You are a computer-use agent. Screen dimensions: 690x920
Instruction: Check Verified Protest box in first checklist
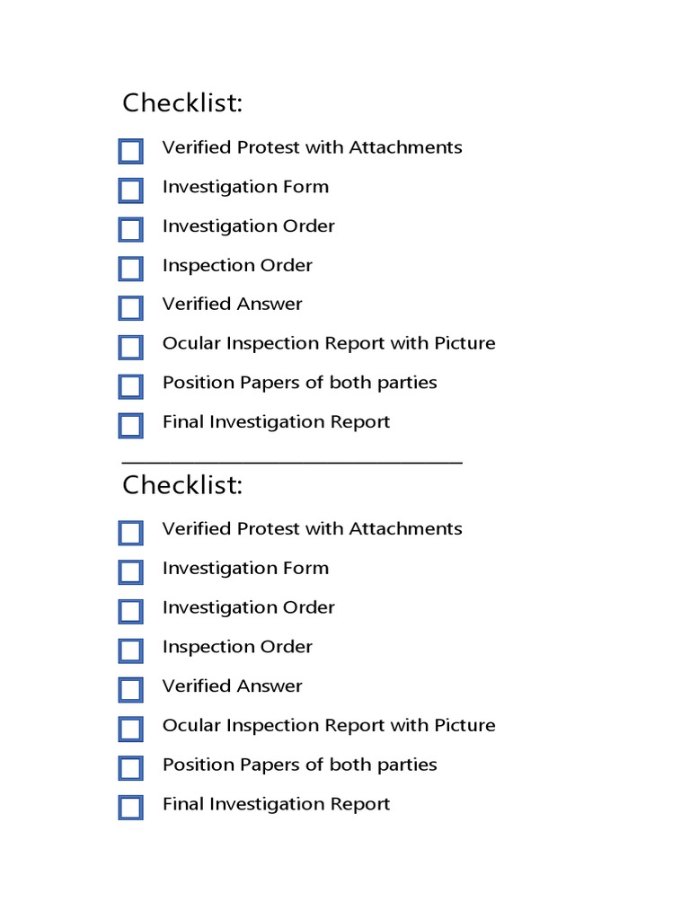[130, 151]
